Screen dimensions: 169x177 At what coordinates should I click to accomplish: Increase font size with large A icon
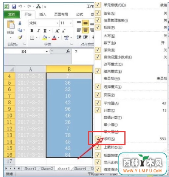tap(57, 31)
